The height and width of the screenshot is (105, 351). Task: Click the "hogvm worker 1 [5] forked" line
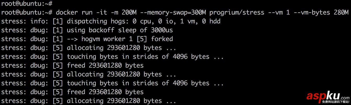(x=120, y=39)
